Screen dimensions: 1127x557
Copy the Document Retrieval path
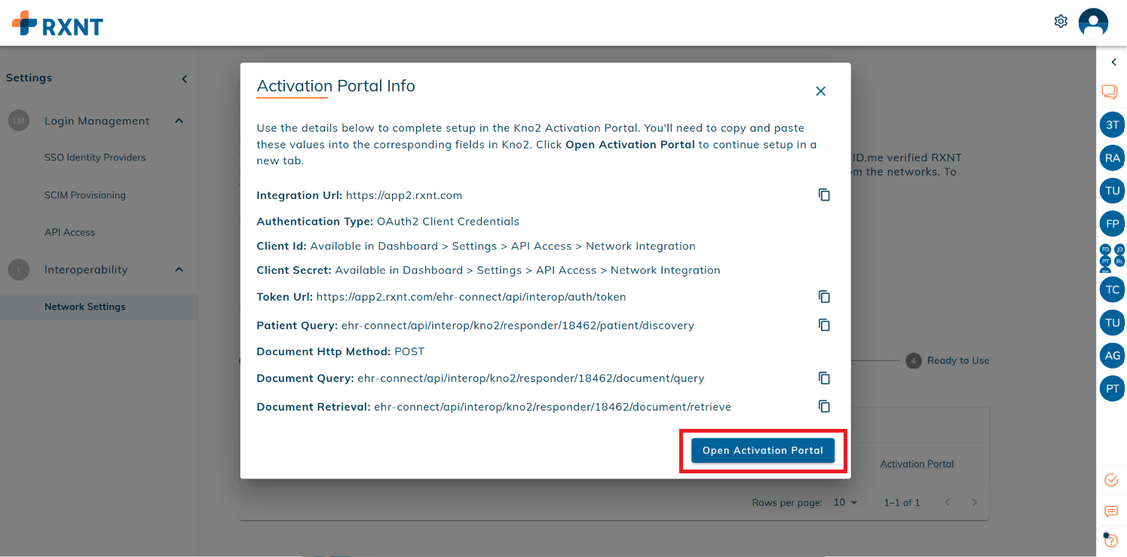pyautogui.click(x=824, y=406)
